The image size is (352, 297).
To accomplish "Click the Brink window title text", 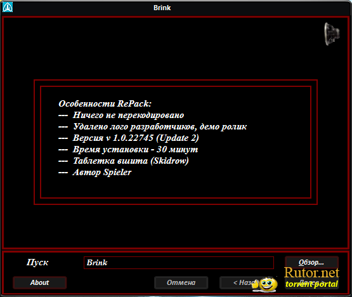I will point(162,8).
